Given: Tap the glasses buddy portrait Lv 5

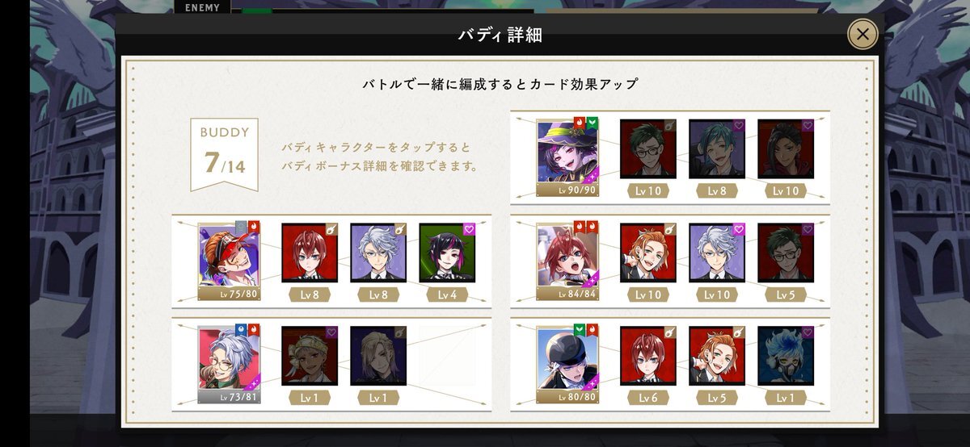Looking at the screenshot, I should click(786, 253).
